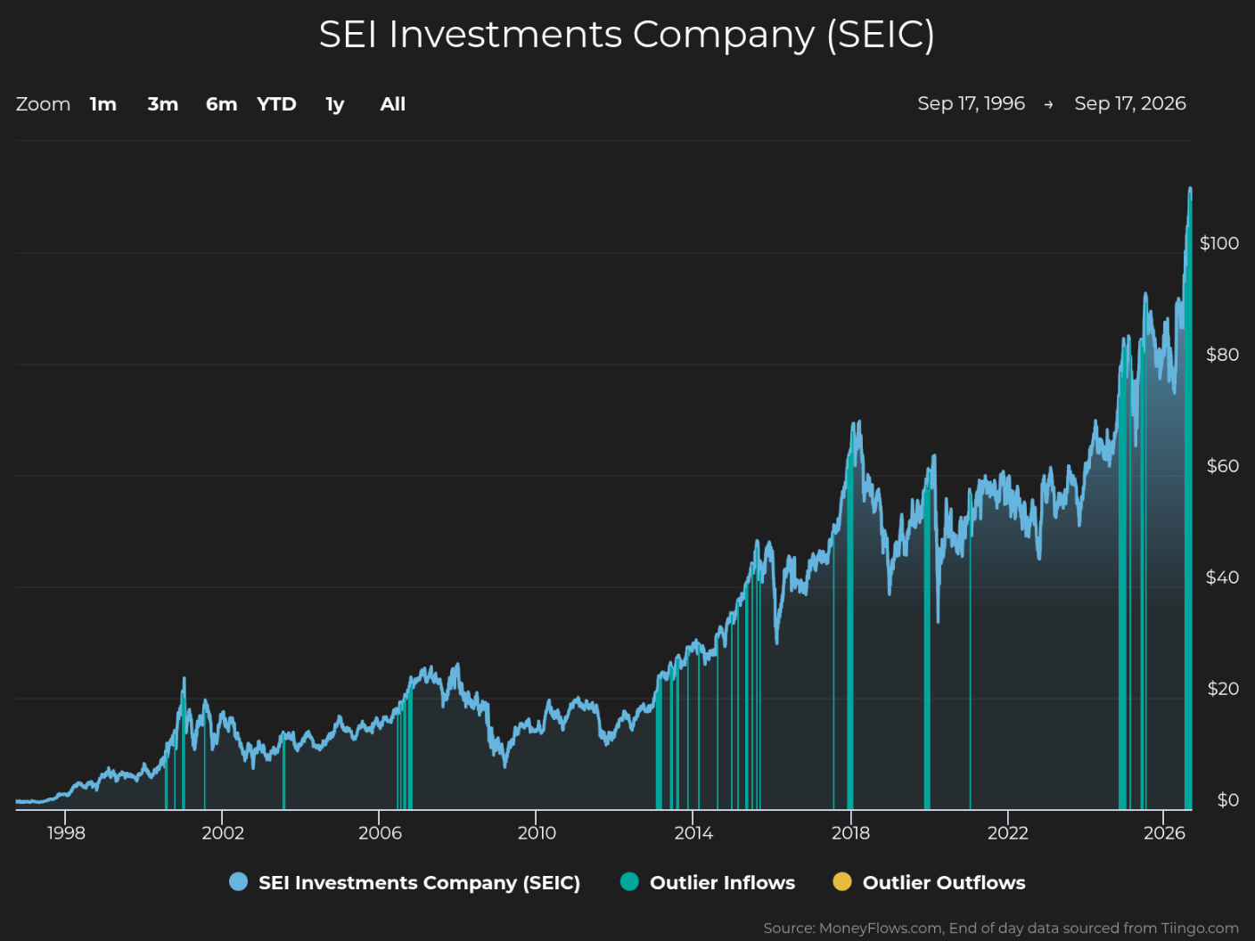Toggle Outlier Outflows legend series
The width and height of the screenshot is (1255, 941).
click(x=929, y=882)
